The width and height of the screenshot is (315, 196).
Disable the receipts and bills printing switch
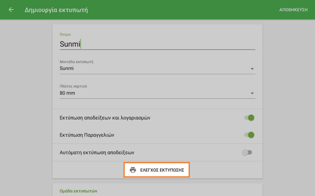coord(249,118)
